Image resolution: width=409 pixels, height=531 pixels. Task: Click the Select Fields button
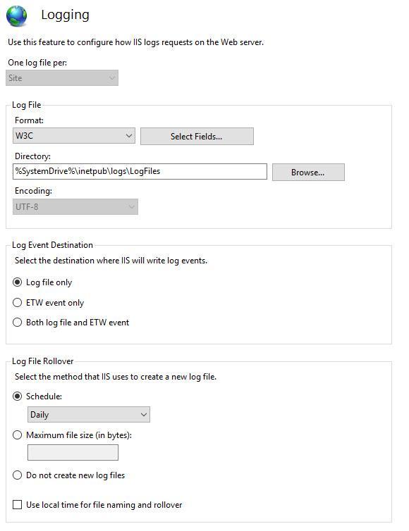pos(197,136)
